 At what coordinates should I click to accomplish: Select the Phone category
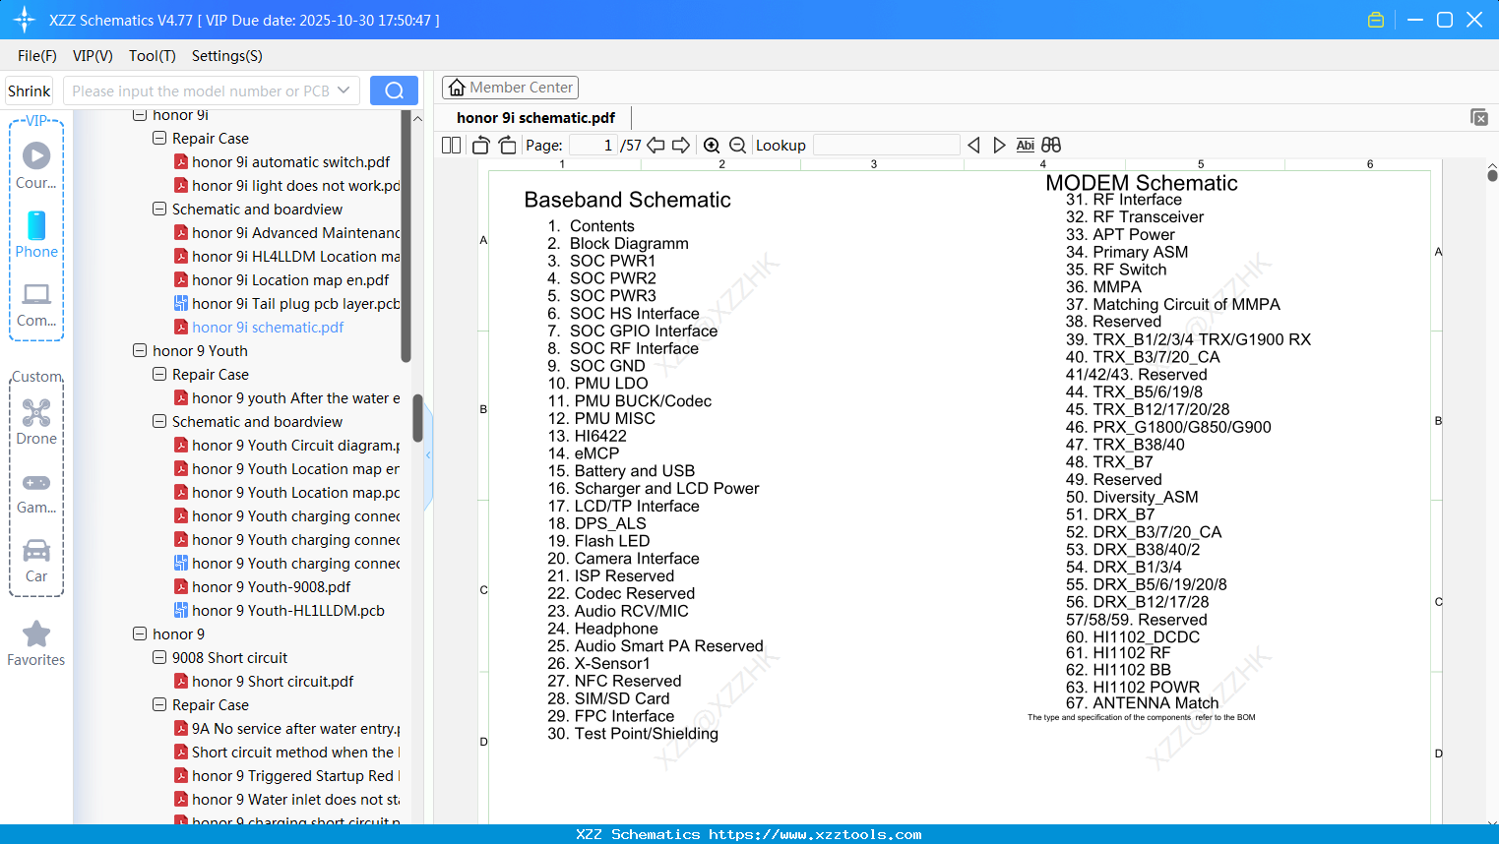point(36,235)
